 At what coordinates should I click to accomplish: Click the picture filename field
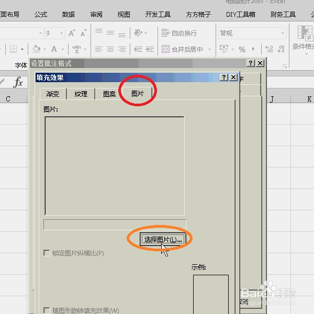point(115,225)
